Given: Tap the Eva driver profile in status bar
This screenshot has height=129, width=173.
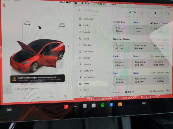Looking at the screenshot, I should click(x=85, y=3).
